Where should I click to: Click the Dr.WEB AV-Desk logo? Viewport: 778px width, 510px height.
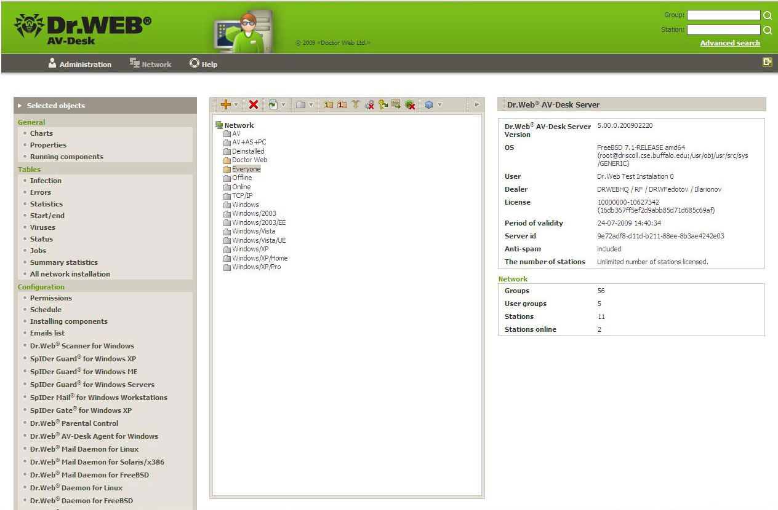tap(82, 29)
